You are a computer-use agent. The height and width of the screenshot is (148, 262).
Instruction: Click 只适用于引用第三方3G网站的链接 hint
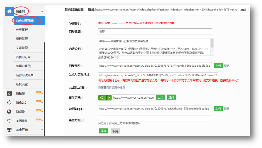coord(119,123)
